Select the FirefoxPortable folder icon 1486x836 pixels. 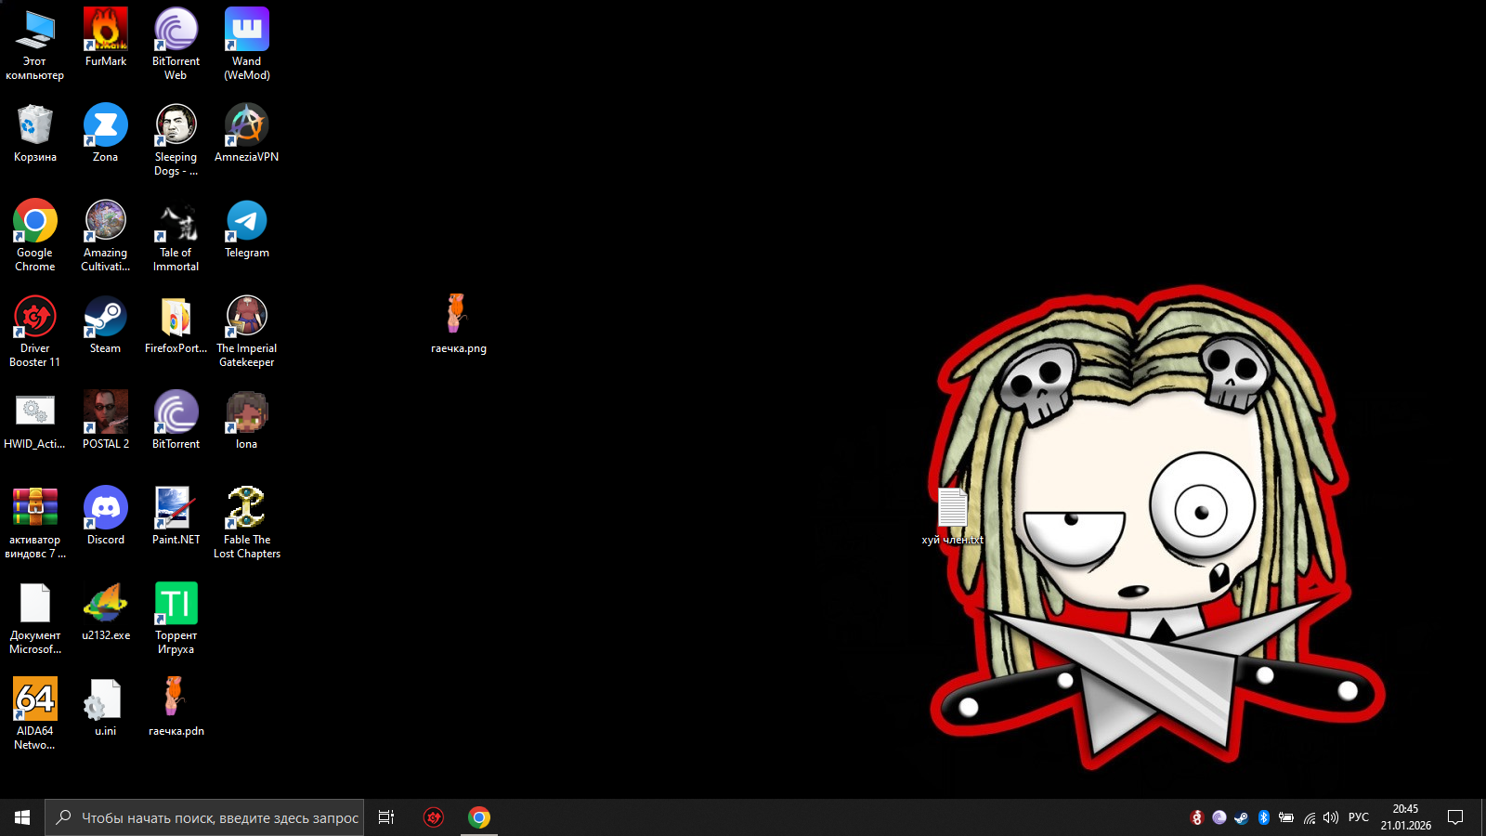click(x=176, y=324)
